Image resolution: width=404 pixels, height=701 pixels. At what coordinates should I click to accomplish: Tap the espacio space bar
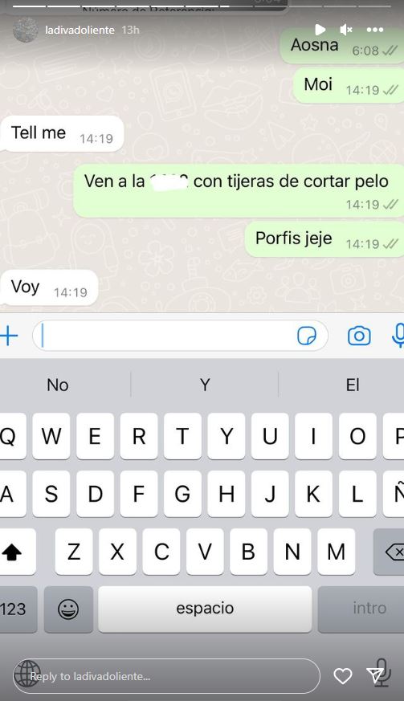pyautogui.click(x=205, y=609)
